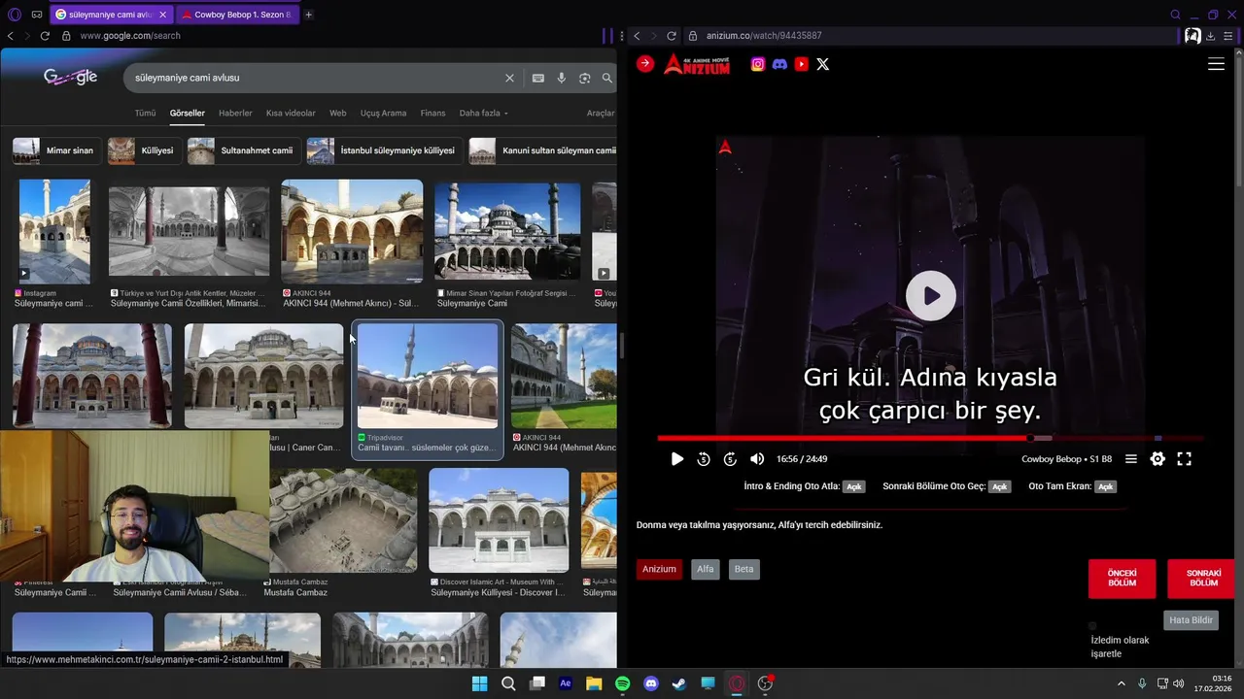Open the Opera menu icon
The image size is (1244, 699).
14,15
